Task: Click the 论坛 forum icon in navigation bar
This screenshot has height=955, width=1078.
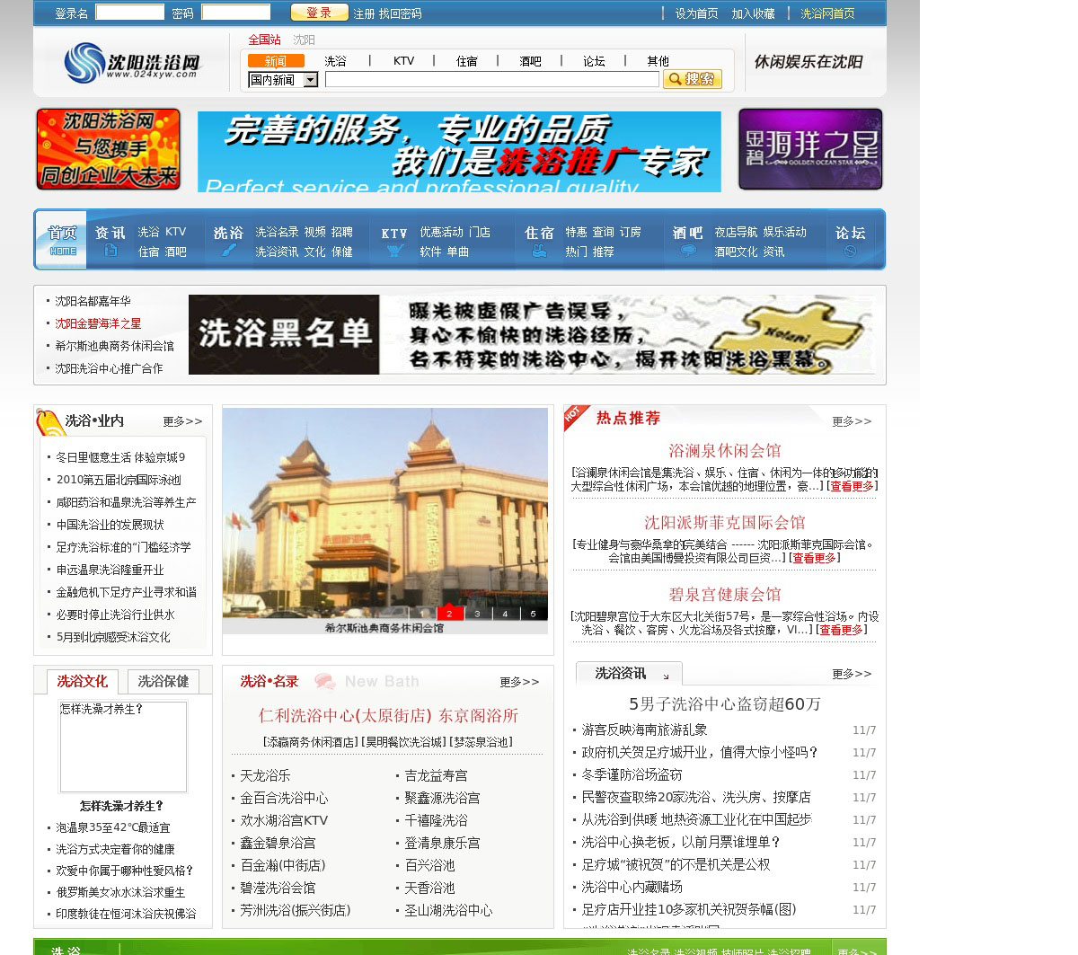Action: click(x=850, y=252)
